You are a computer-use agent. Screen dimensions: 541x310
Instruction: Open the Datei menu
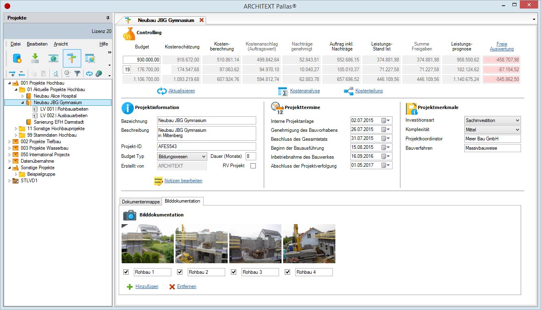click(x=16, y=44)
